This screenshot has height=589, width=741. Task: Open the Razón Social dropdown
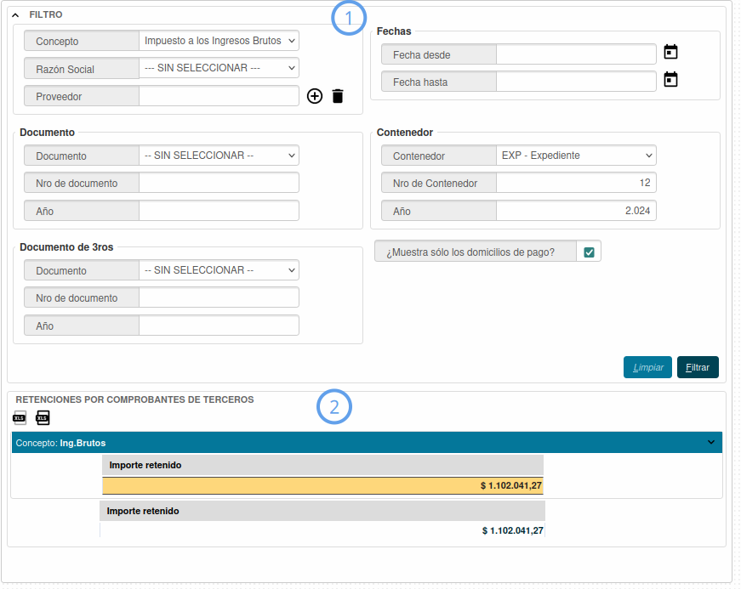[x=219, y=68]
